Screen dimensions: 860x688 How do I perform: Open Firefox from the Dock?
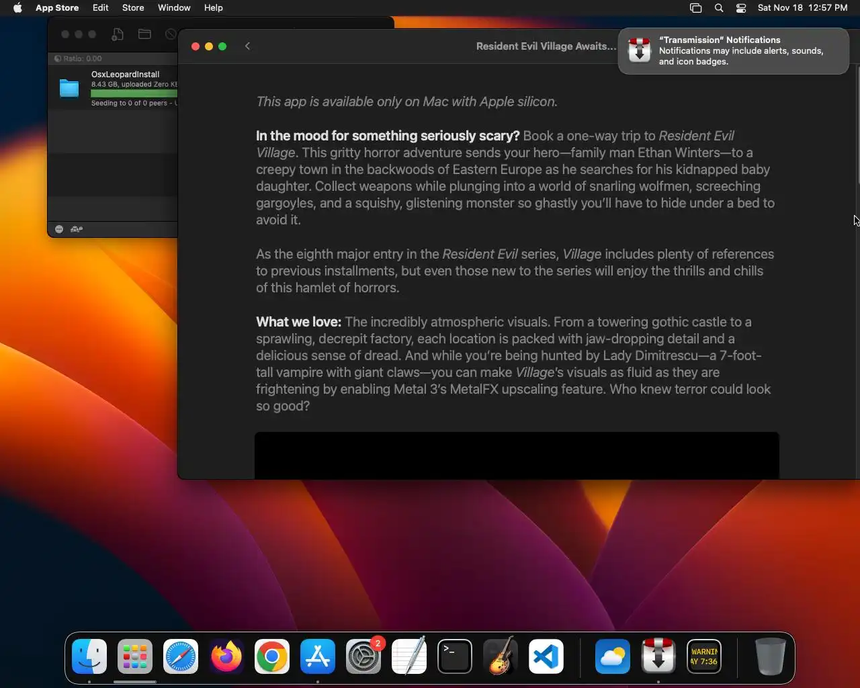226,656
